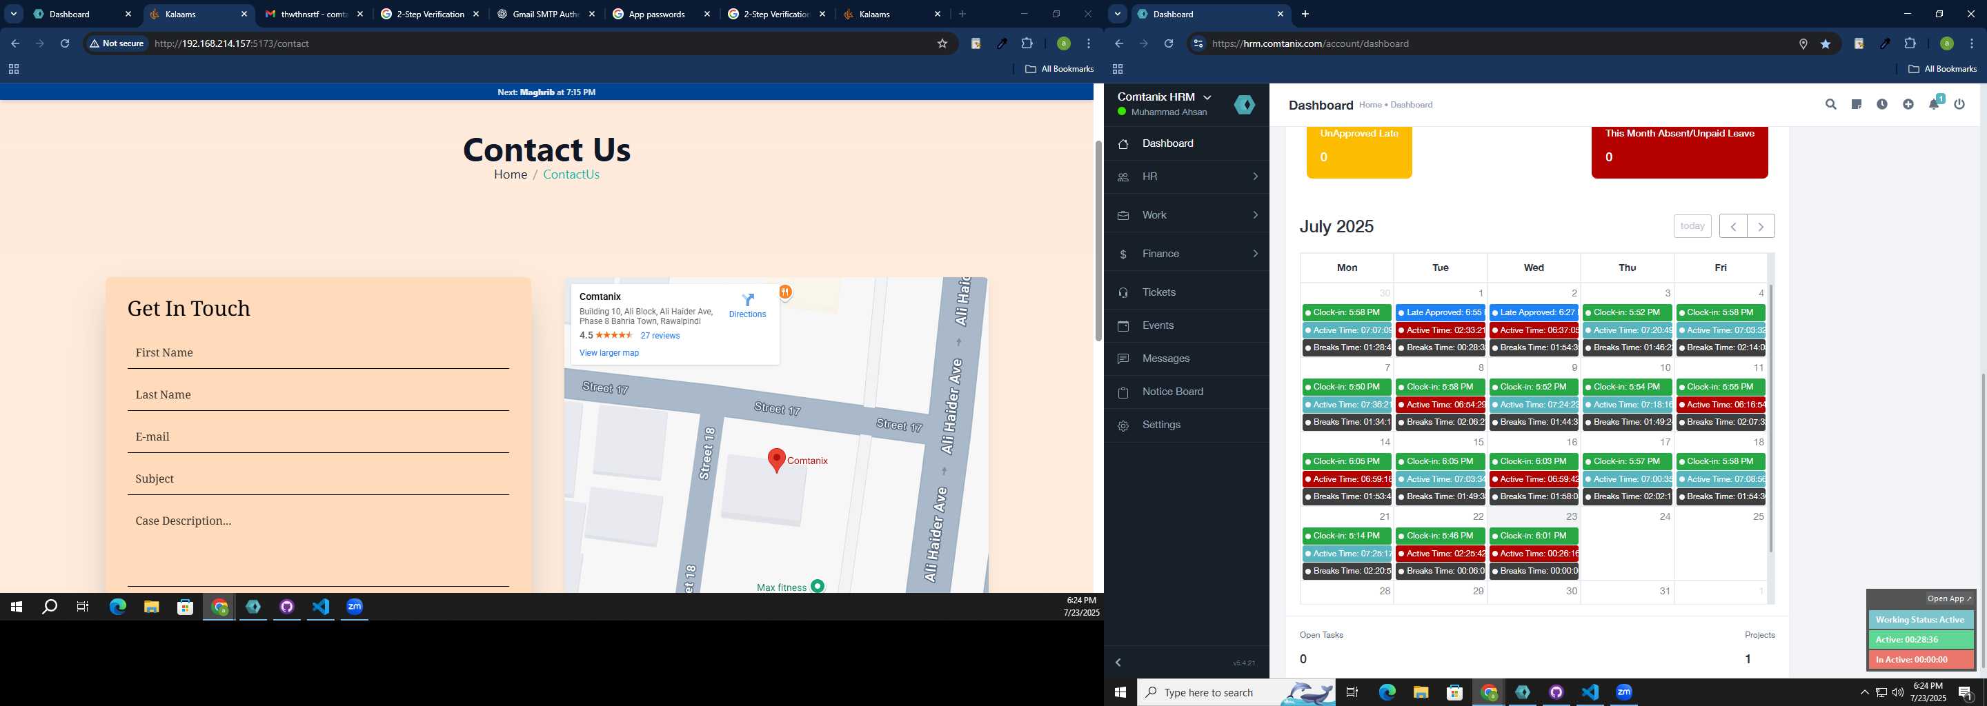This screenshot has width=1987, height=706.
Task: Open tab search dropdown in Kalaams browser window
Action: (x=13, y=14)
